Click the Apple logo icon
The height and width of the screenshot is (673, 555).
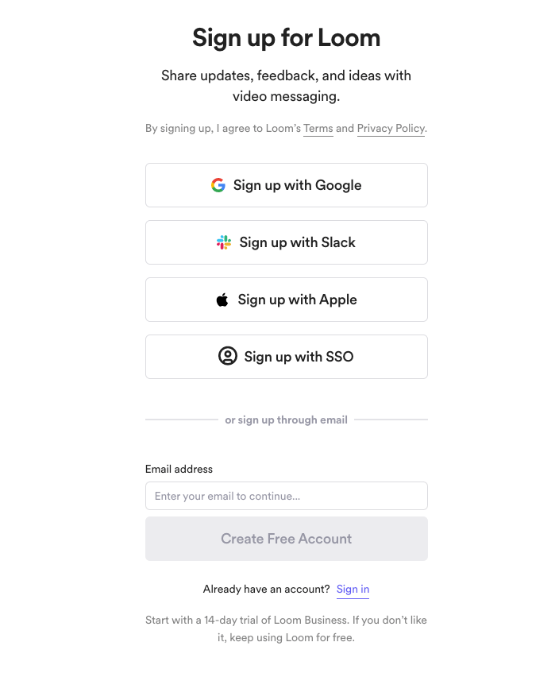click(222, 300)
